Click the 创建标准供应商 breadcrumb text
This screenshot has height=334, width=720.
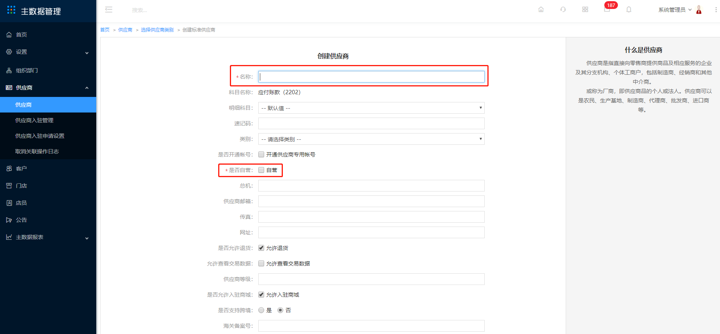[199, 30]
